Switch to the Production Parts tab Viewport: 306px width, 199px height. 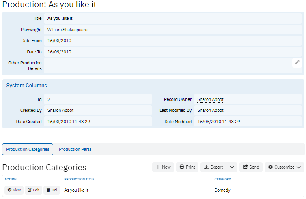[x=75, y=149]
